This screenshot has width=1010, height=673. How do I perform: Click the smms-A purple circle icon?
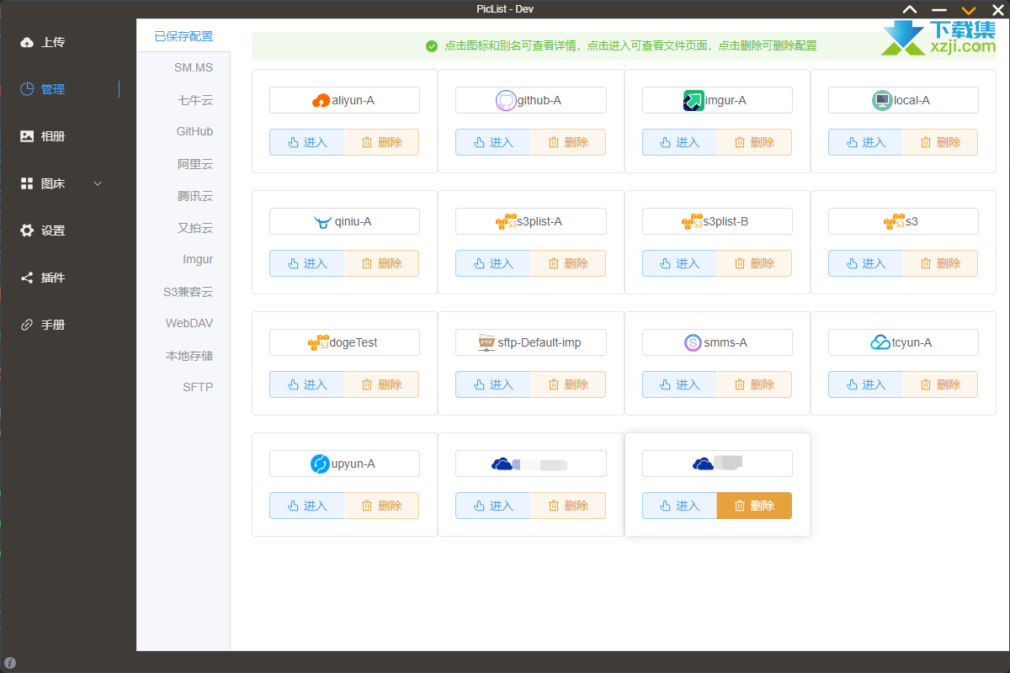pyautogui.click(x=693, y=342)
